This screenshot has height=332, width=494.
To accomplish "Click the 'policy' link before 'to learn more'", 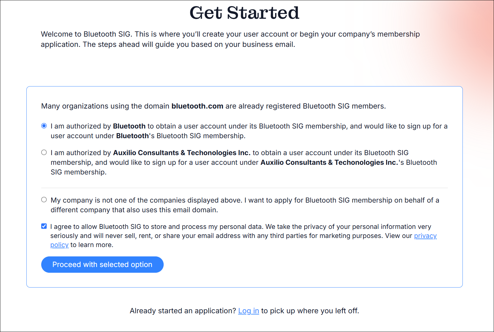I will point(59,245).
